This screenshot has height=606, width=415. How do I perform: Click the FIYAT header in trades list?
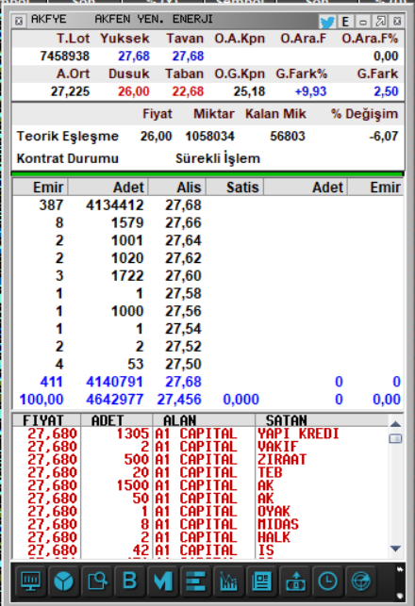point(46,420)
